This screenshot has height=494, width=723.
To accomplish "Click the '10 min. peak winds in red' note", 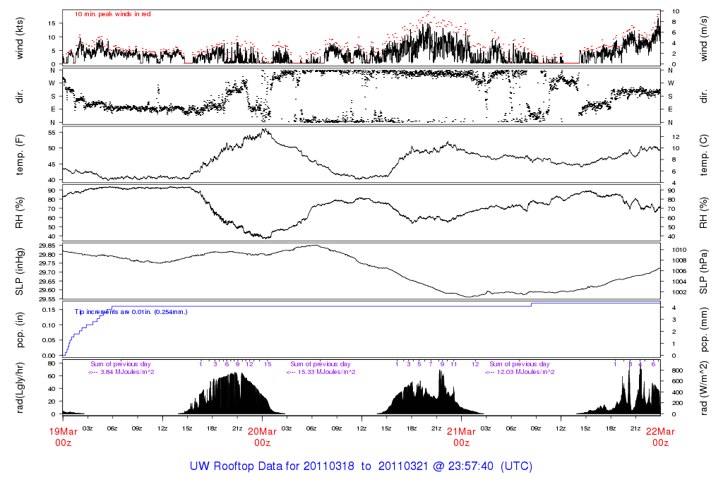I will [112, 14].
